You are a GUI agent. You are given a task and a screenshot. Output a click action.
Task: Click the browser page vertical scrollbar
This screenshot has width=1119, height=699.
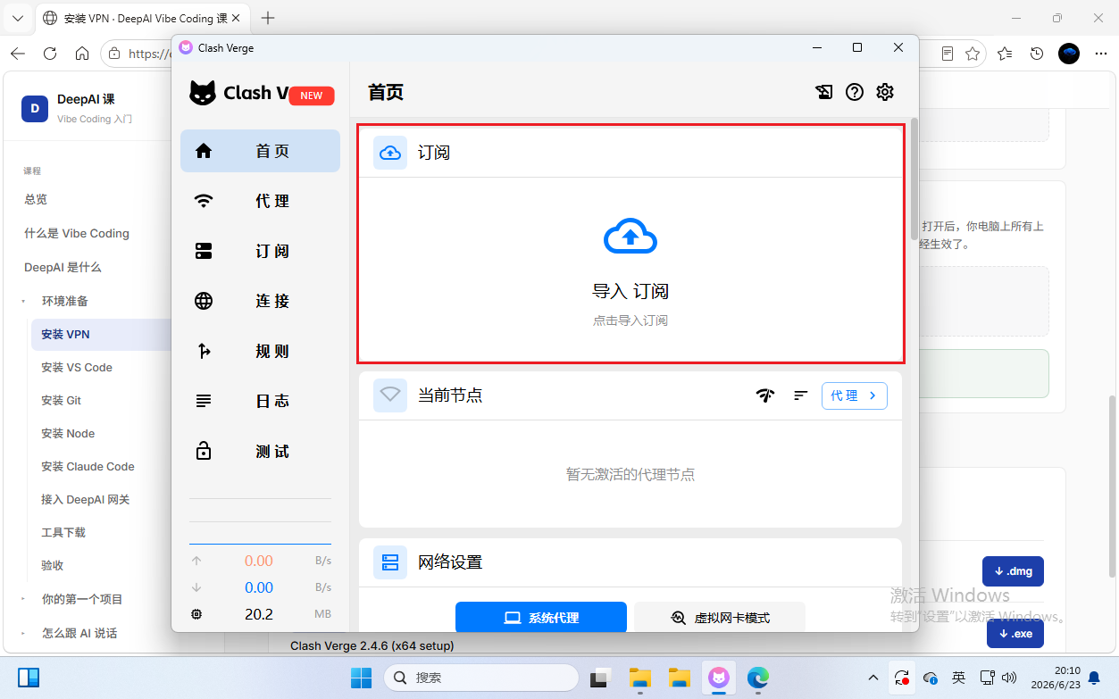point(1113,487)
